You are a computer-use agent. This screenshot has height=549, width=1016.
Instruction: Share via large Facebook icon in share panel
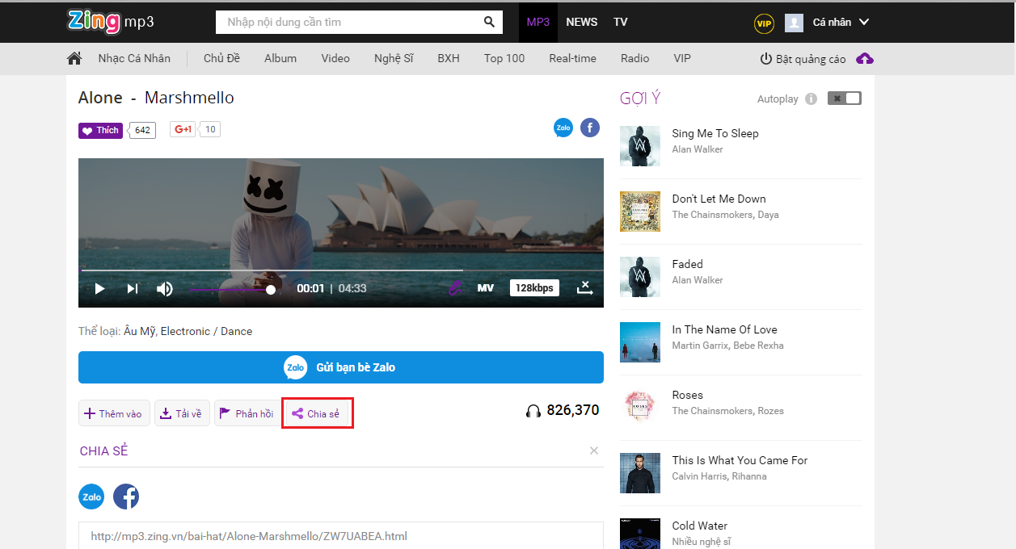[x=126, y=497]
